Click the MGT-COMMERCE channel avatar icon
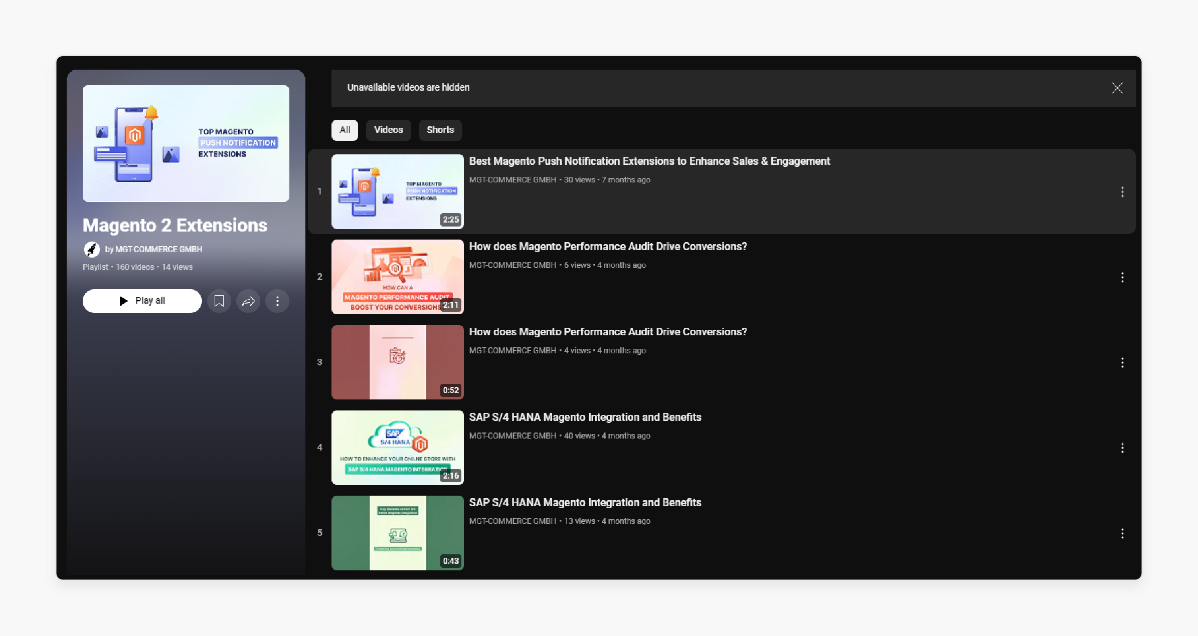 [x=91, y=249]
